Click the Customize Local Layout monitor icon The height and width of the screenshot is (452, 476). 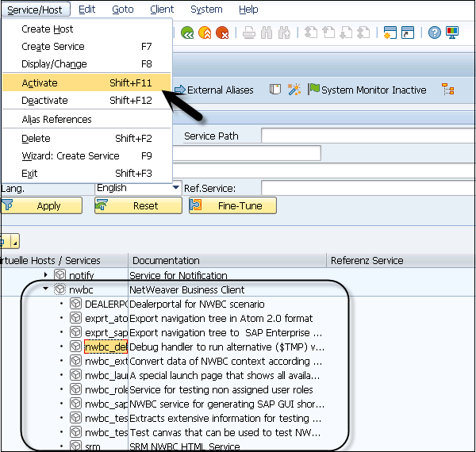pos(452,33)
